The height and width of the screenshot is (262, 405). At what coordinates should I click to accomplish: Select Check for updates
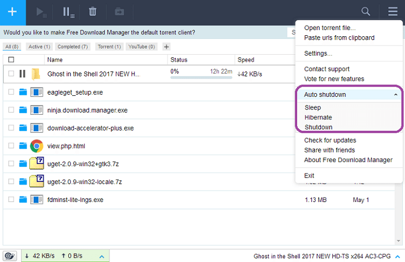pyautogui.click(x=330, y=140)
